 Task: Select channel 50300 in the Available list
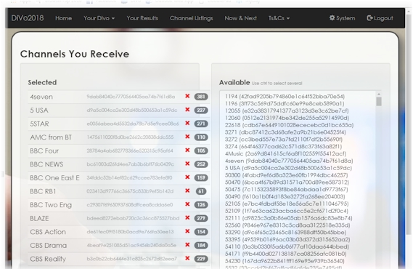(x=286, y=175)
